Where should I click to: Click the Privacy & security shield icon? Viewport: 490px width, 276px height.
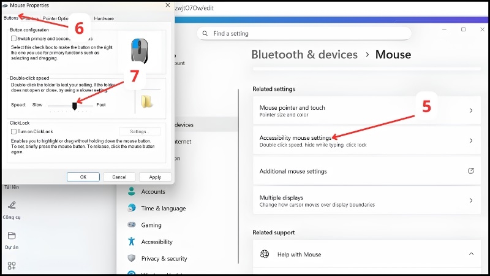click(x=132, y=258)
